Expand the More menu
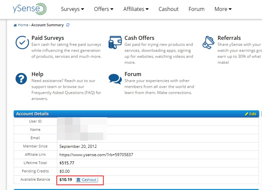The image size is (262, 190). click(x=223, y=9)
